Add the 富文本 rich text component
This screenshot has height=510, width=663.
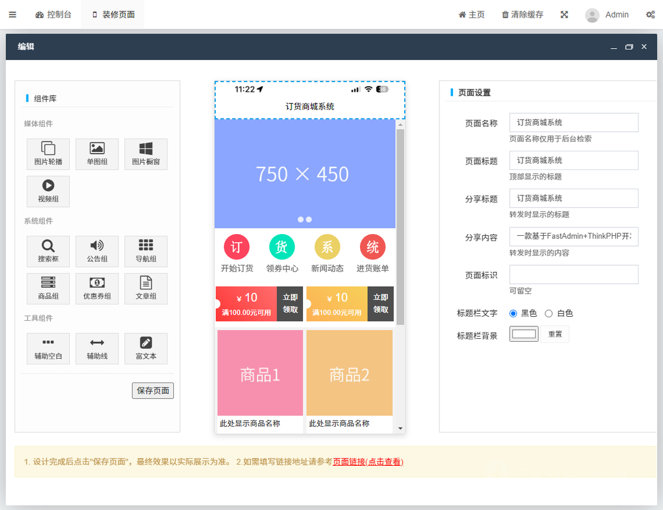pyautogui.click(x=146, y=348)
